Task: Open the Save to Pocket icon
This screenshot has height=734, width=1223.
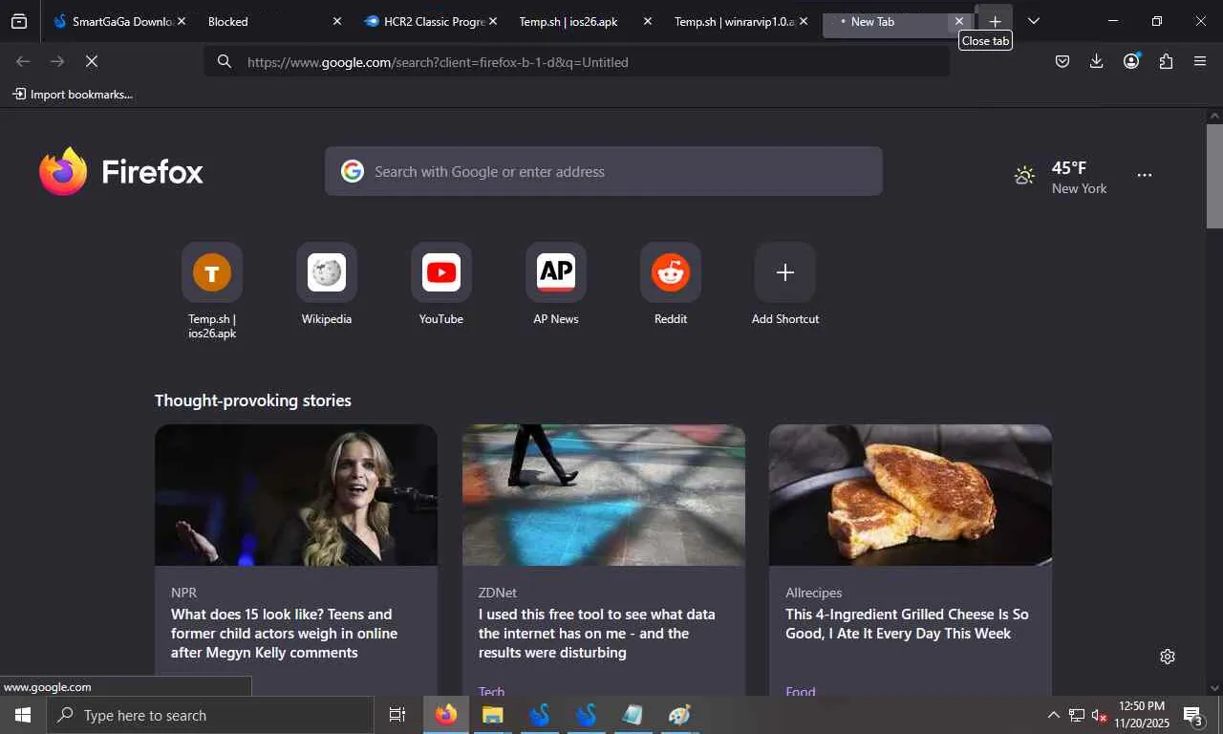Action: coord(1062,61)
